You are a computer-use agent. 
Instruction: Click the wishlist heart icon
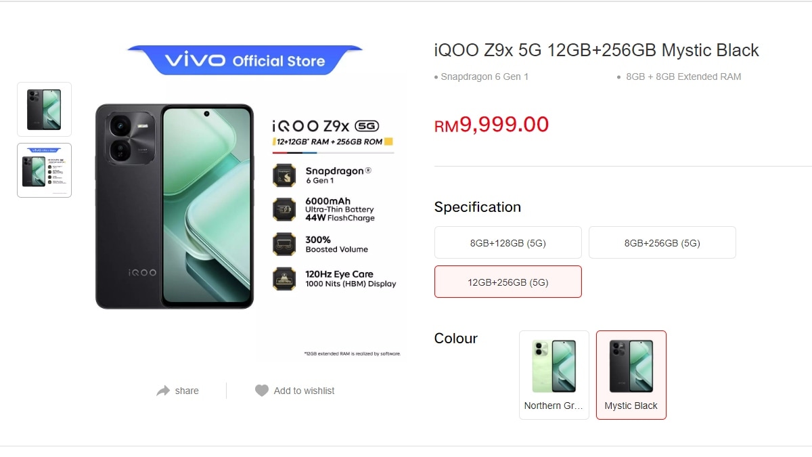click(x=262, y=391)
